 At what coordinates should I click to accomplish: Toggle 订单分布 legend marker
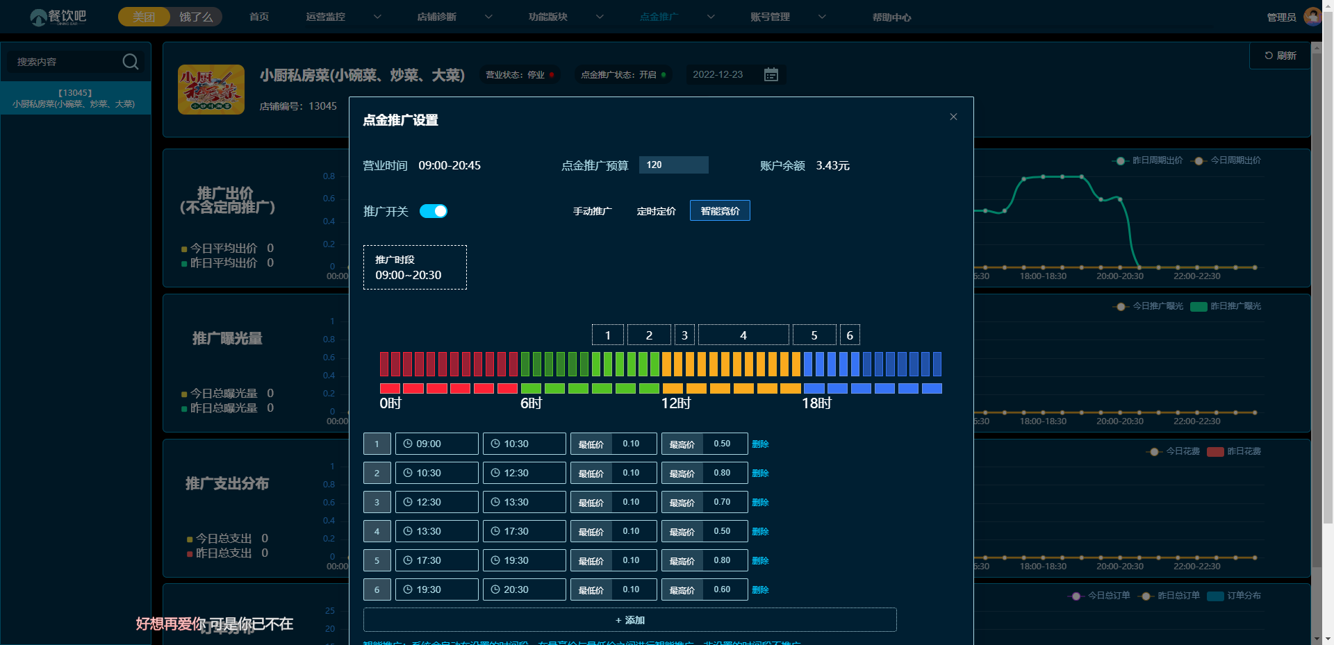1215,596
